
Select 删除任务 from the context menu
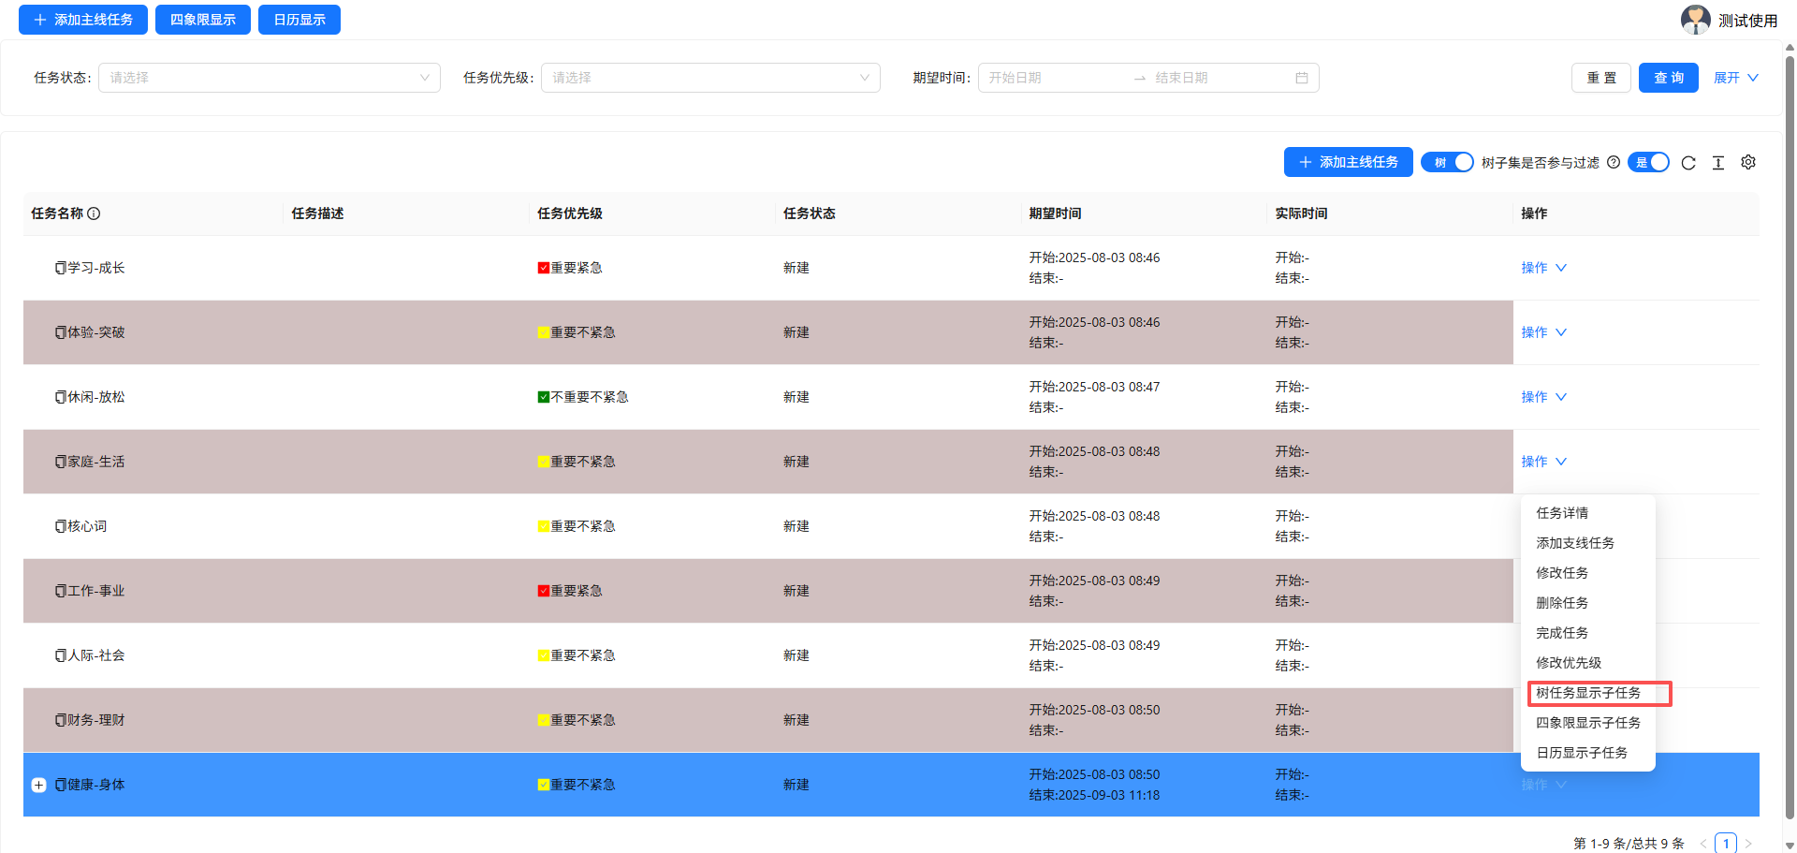point(1561,602)
